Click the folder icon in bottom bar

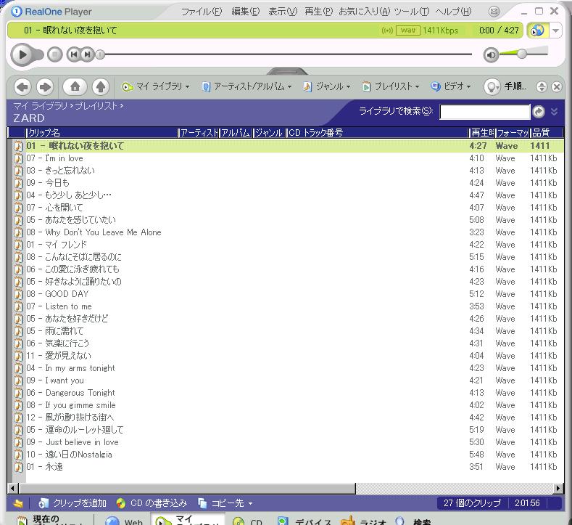point(18,503)
